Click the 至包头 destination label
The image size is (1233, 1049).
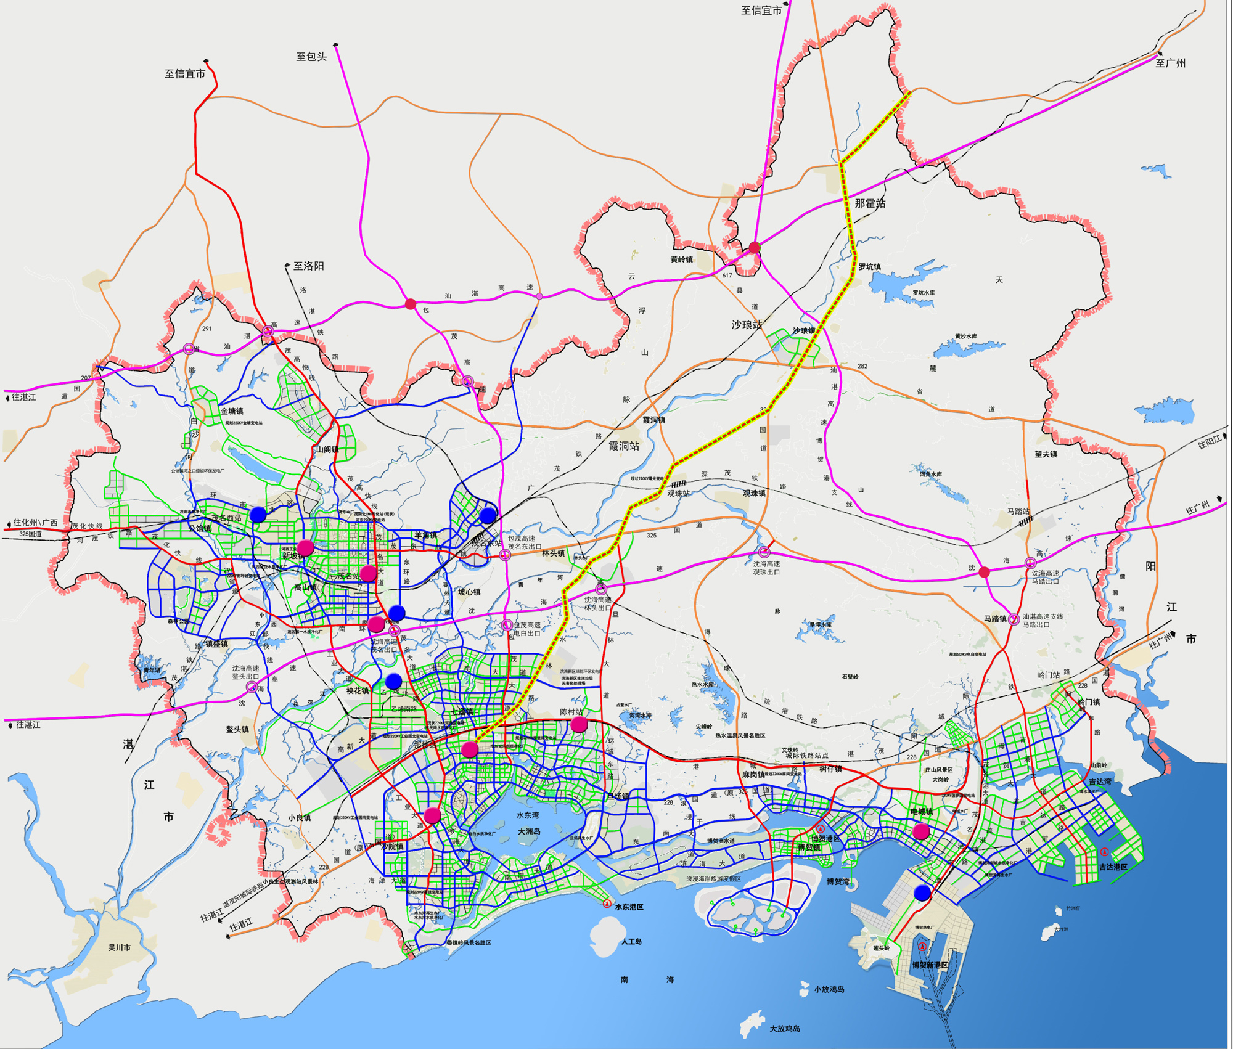(311, 57)
